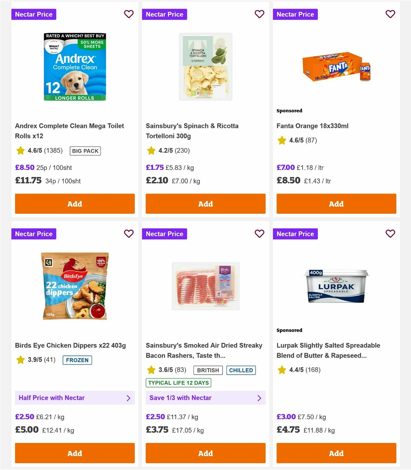Add Fanta Orange 18x330ml to basket

point(336,203)
